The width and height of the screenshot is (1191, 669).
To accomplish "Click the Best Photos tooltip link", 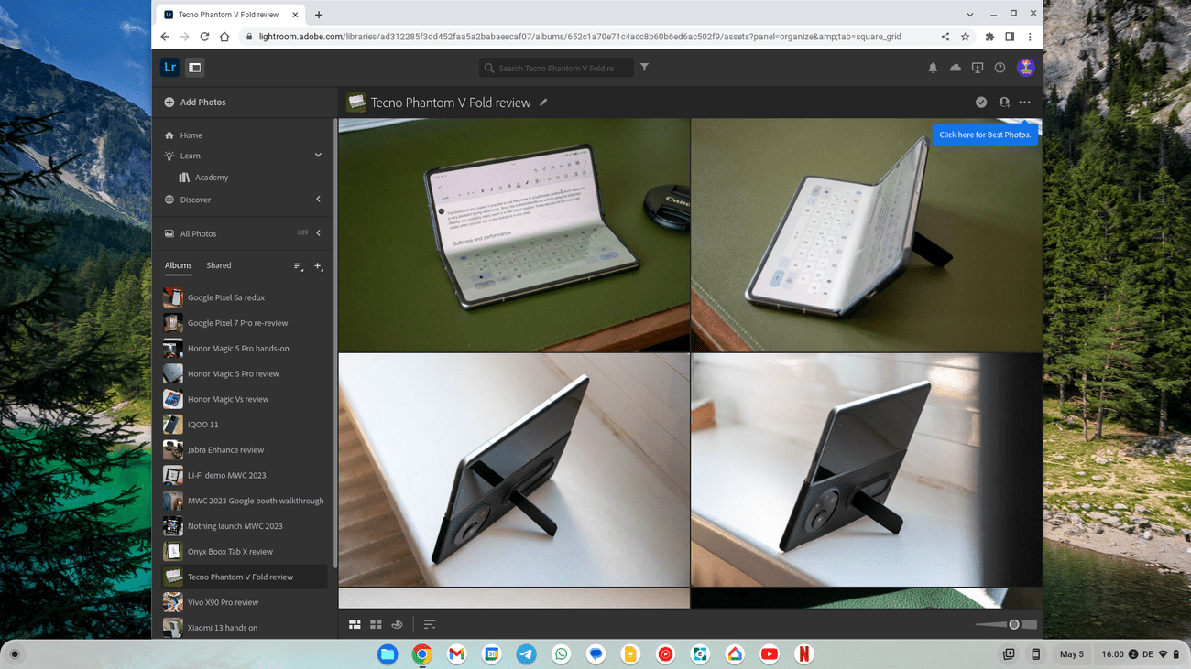I will (985, 135).
